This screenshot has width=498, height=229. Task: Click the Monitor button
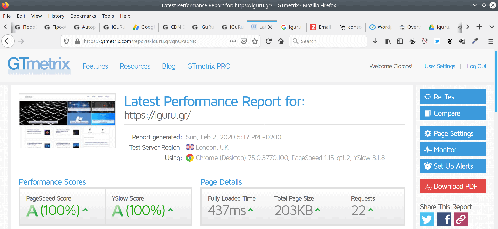[x=453, y=149]
